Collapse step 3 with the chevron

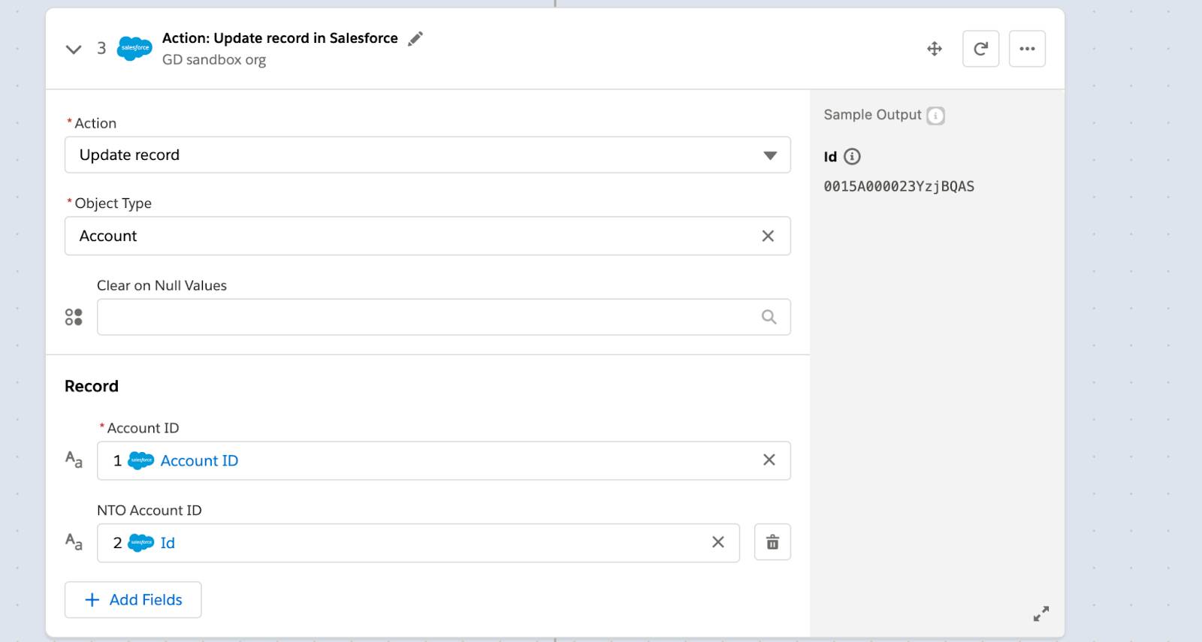(73, 50)
